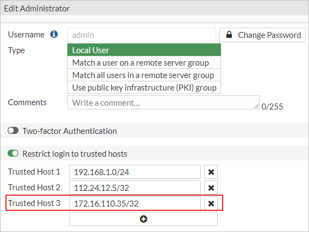This screenshot has height=232, width=309.
Task: Enable Two-factor Authentication toggle
Action: [13, 131]
